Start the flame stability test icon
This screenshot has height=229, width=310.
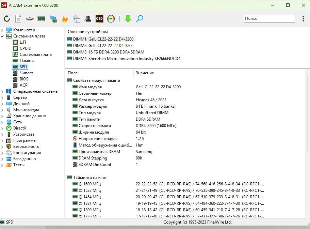[x=65, y=19]
